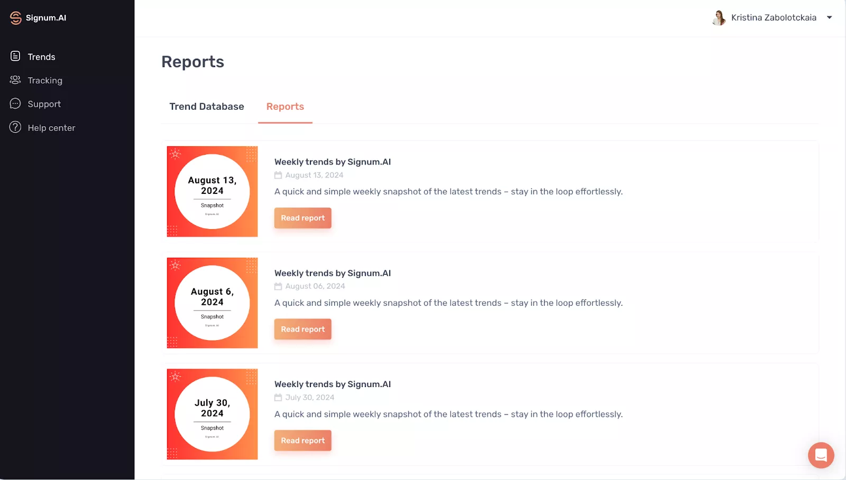Select the Reports tab
The image size is (846, 480).
point(285,107)
